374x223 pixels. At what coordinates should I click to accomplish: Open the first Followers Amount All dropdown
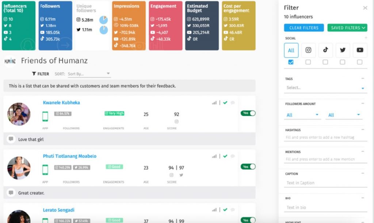click(x=302, y=115)
